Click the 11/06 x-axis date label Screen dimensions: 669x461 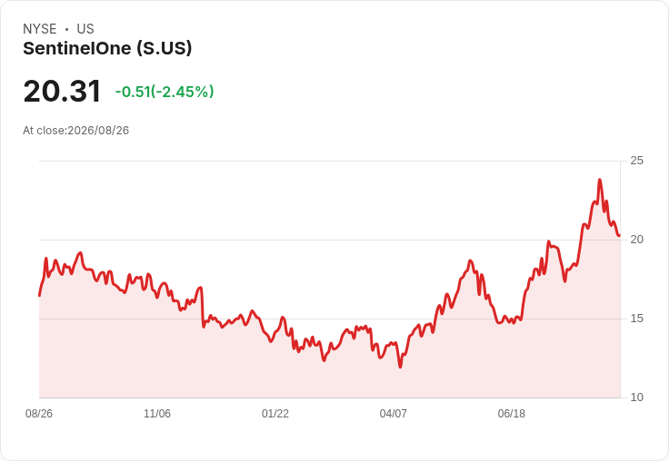coord(157,413)
